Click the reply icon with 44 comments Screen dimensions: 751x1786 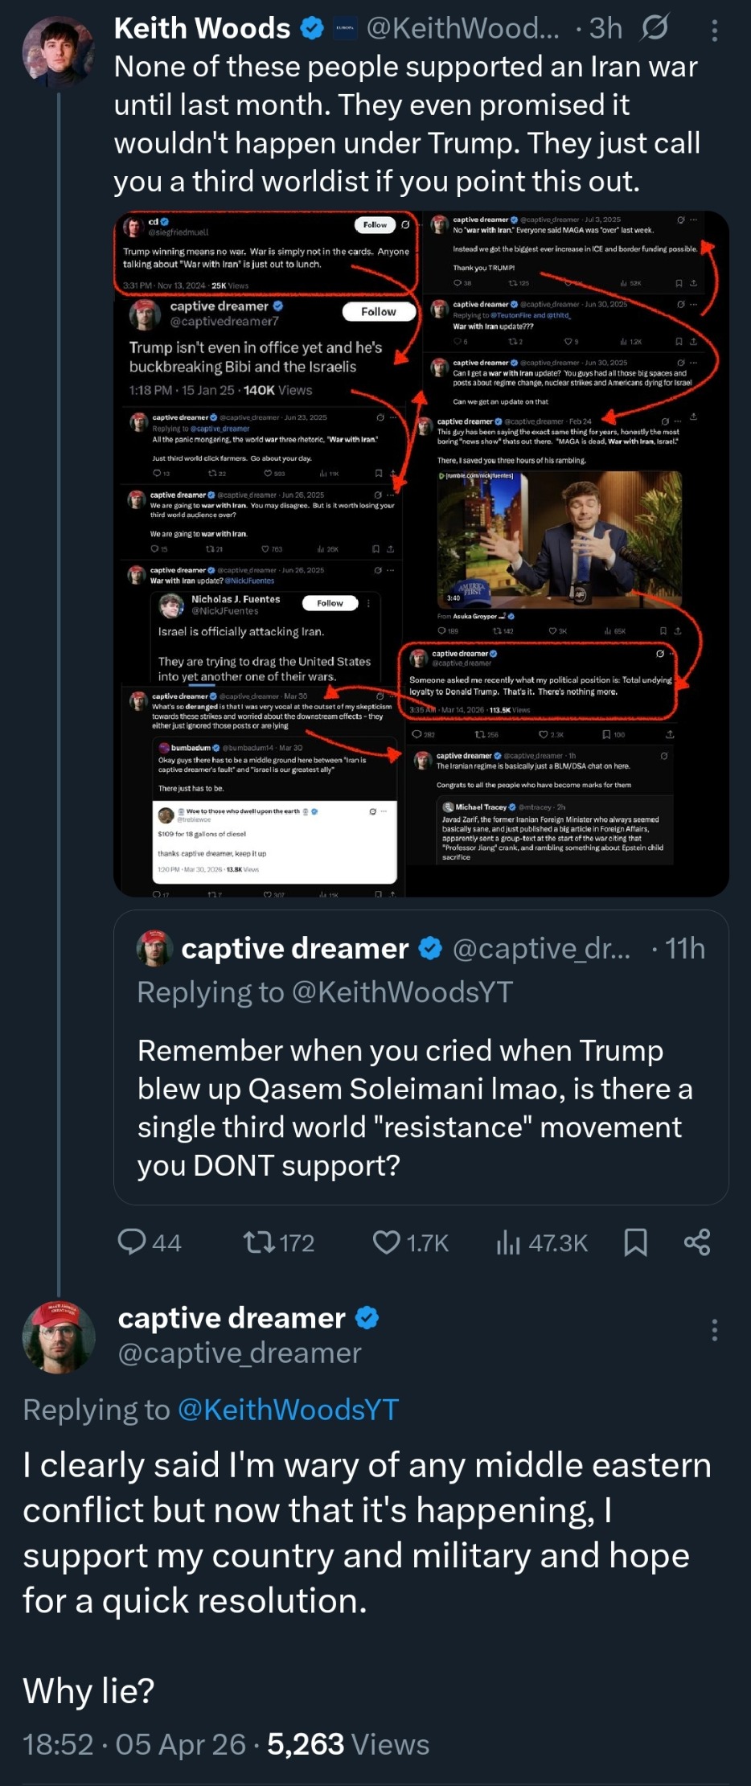click(x=132, y=1242)
